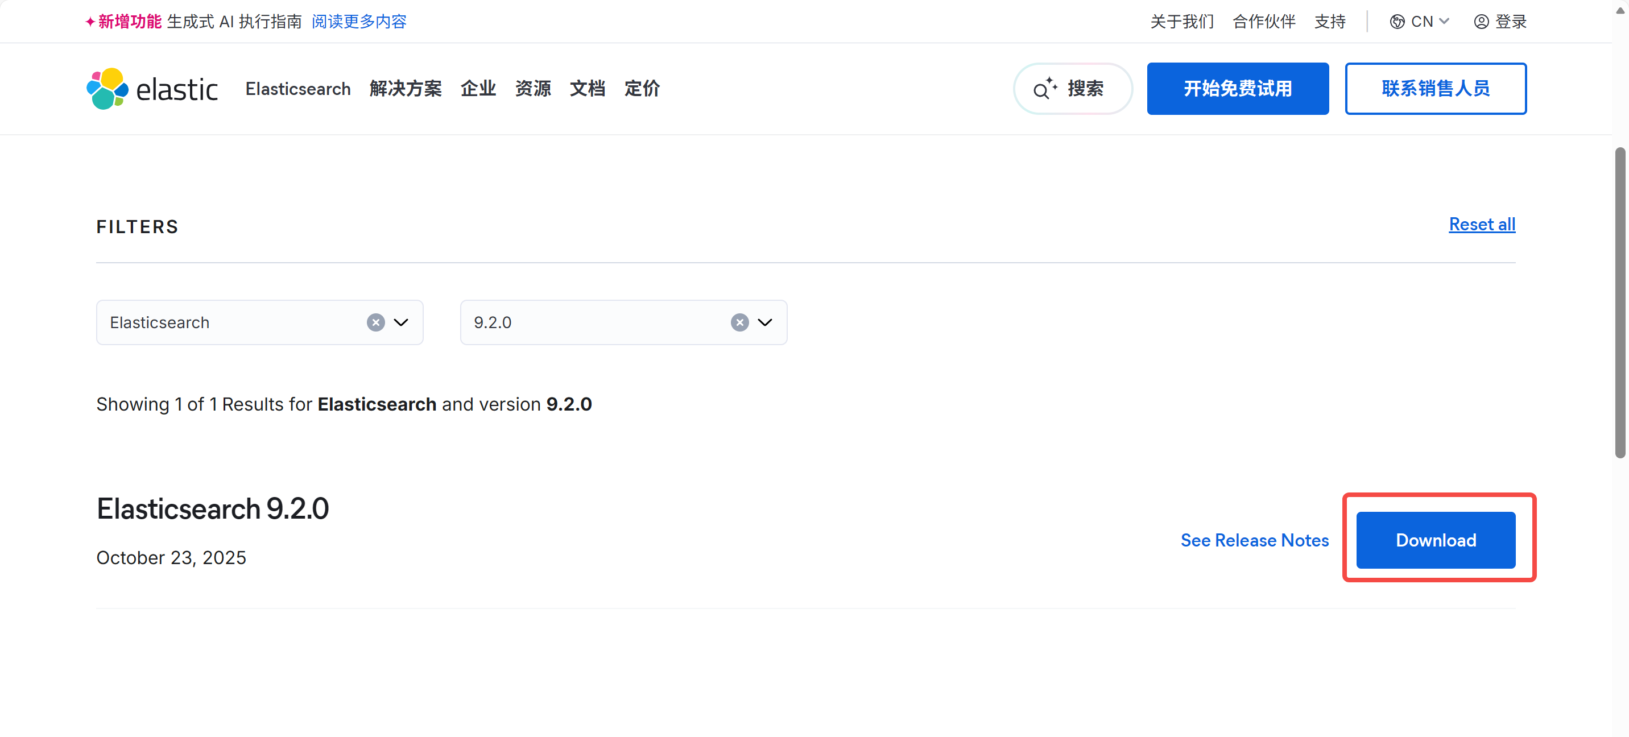Click the pink sparkle new-feature icon

pyautogui.click(x=90, y=22)
